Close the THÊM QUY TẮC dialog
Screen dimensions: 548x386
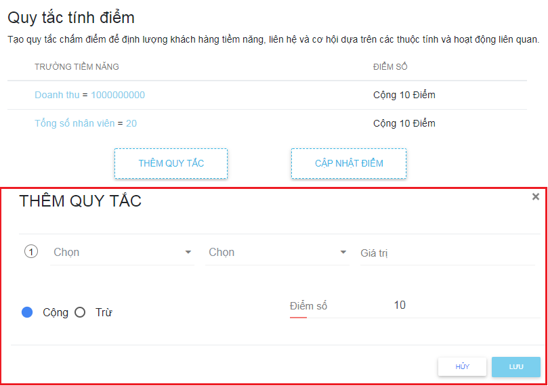pos(535,196)
